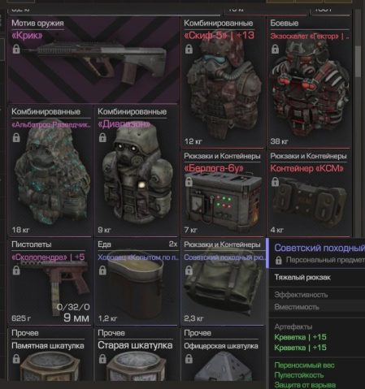Choose the «Берлога-6у» container
Viewport: 365px width, 389px height.
[223, 193]
